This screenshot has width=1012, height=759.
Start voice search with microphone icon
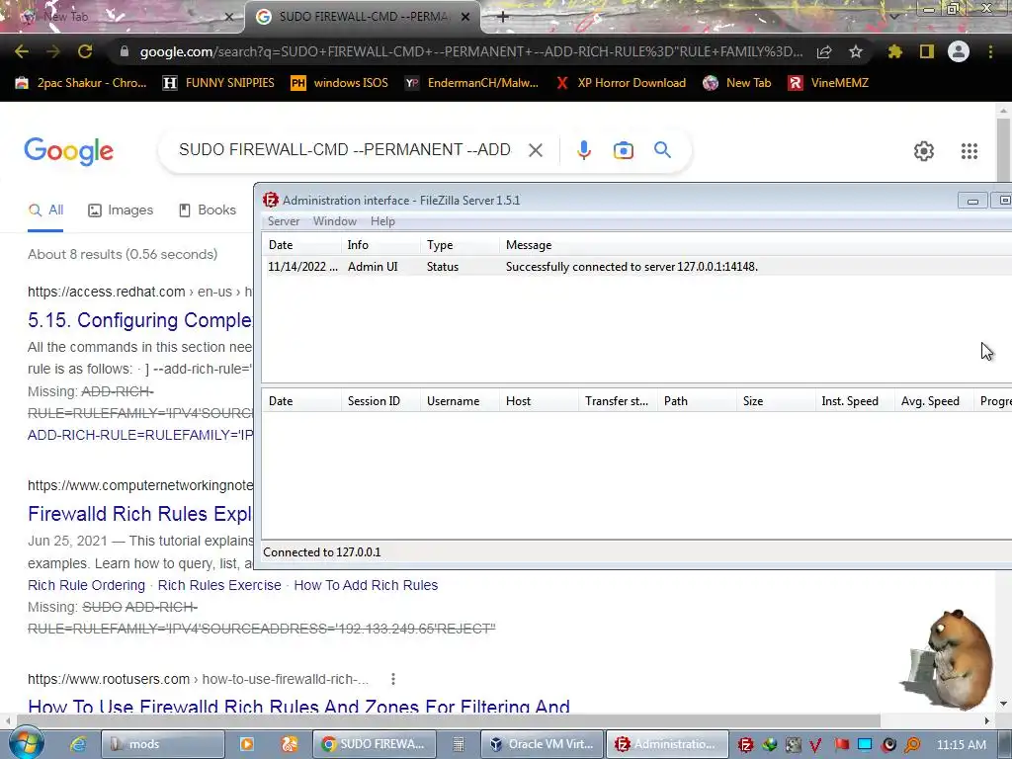point(583,150)
